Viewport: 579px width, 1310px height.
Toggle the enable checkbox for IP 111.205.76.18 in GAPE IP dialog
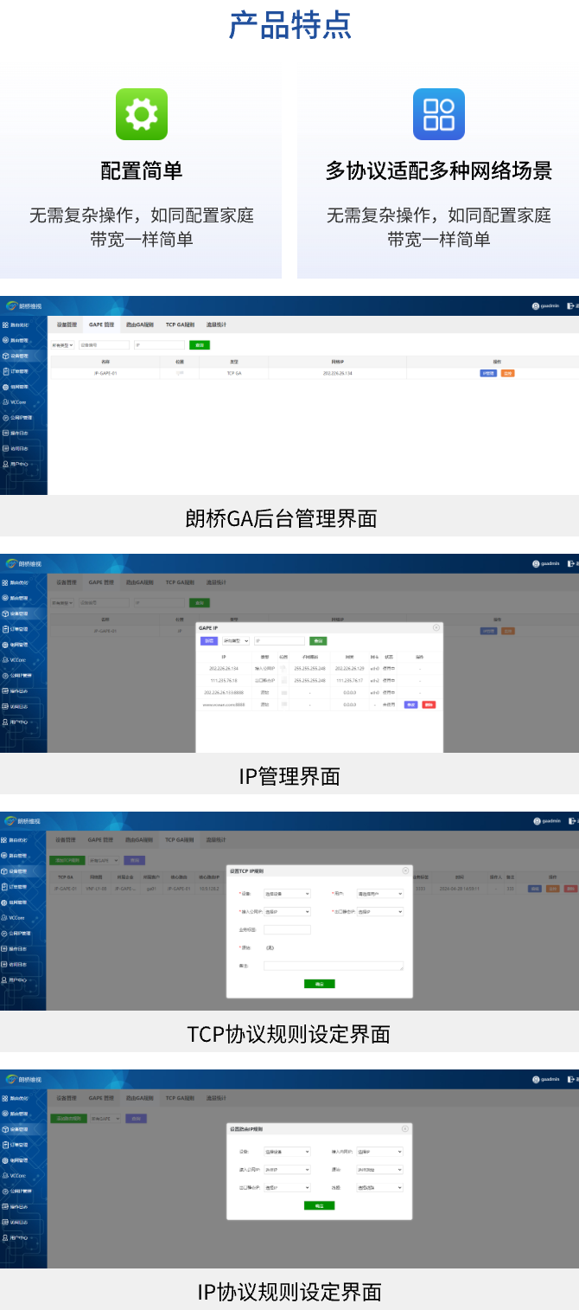click(283, 680)
